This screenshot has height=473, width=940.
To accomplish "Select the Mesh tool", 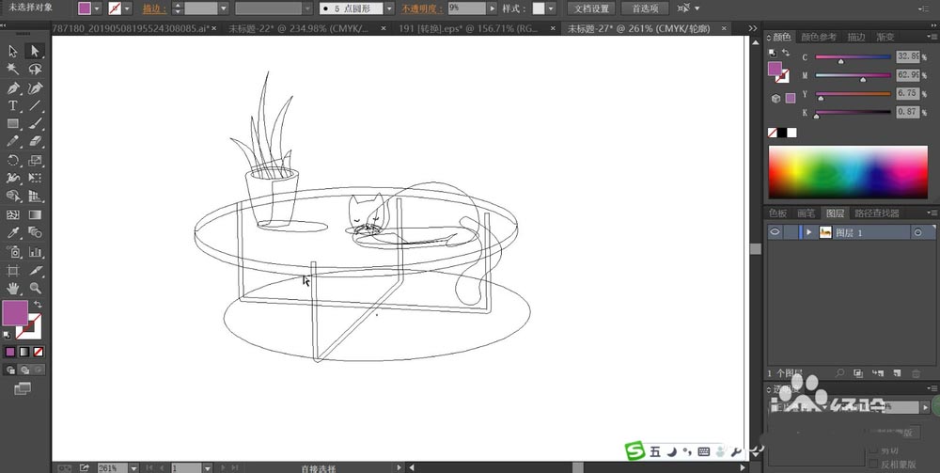I will (x=12, y=214).
